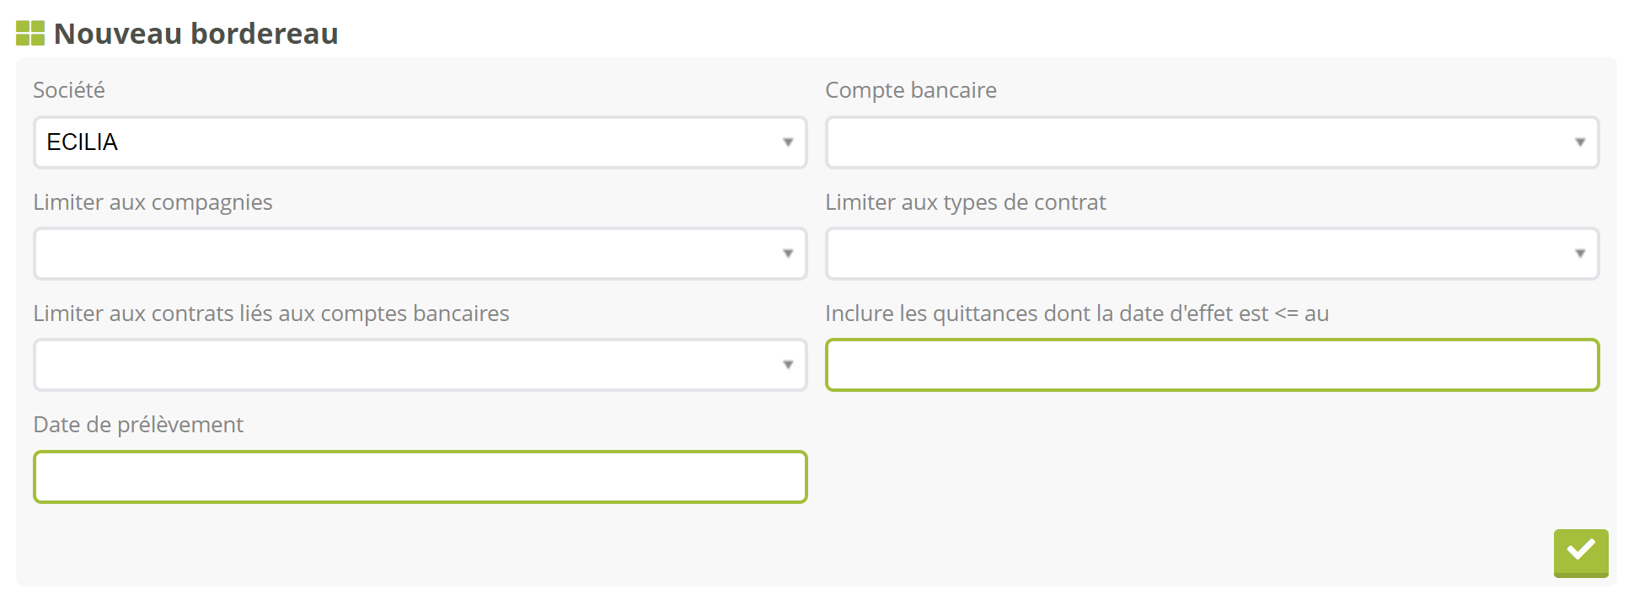1634x605 pixels.
Task: Click the arrow icon of types de contrat selector
Action: (1580, 254)
